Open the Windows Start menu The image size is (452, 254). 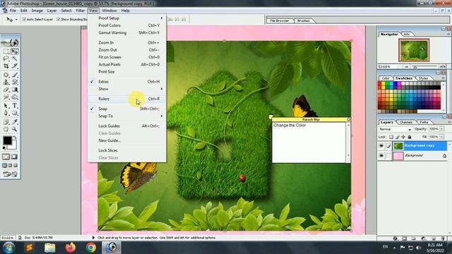pyautogui.click(x=8, y=248)
